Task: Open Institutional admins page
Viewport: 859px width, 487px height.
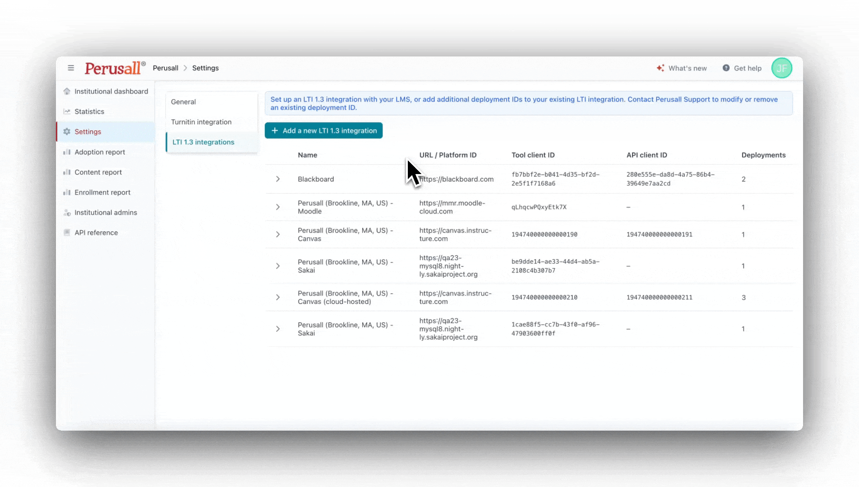Action: point(106,212)
